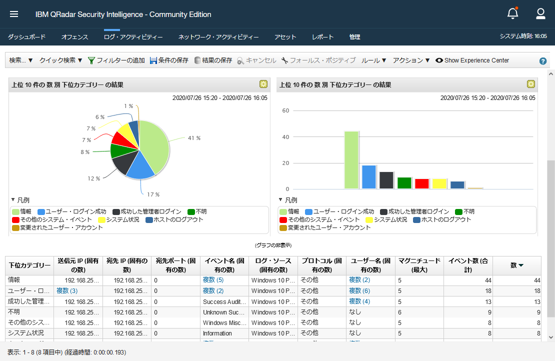Click the (グラフの非表示) link to hide charts
Image resolution: width=555 pixels, height=361 pixels.
pyautogui.click(x=273, y=245)
